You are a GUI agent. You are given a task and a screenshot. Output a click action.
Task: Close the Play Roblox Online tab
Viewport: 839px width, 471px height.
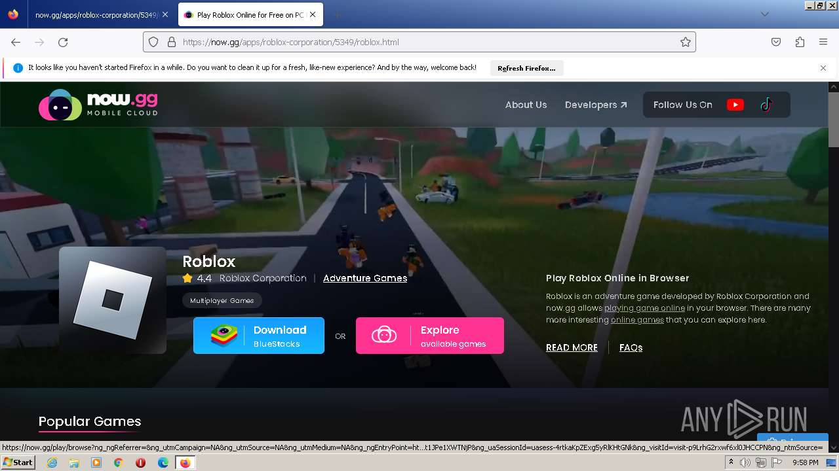[313, 14]
